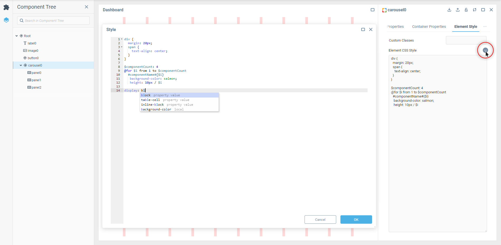Select panel1 in the component tree
This screenshot has width=501, height=245.
36,80
